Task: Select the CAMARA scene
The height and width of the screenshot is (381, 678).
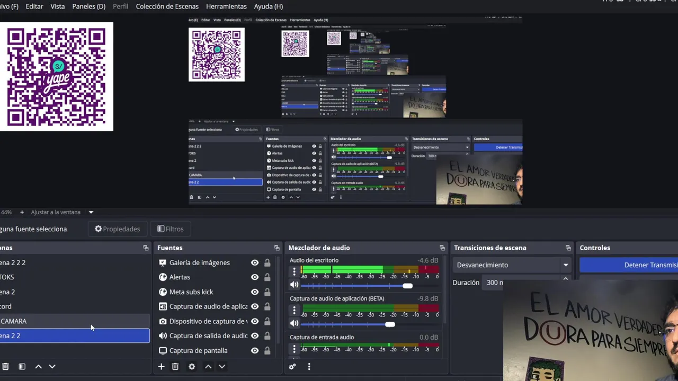Action: coord(75,321)
